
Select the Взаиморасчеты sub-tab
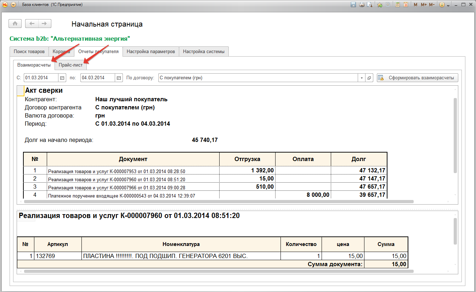pyautogui.click(x=34, y=65)
